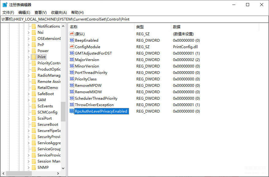Viewport: 269px width, 177px height.
Task: Click the ScsiPort folder icon
Action: point(34,118)
